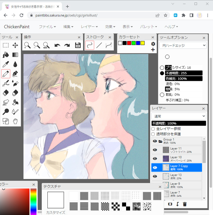Zoom in on the canvas
This screenshot has height=215, width=213.
click(27, 45)
